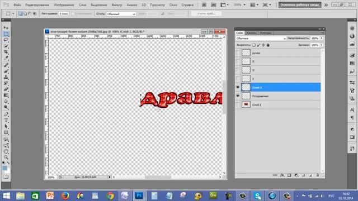The height and width of the screenshot is (201, 358).
Task: Select the Horizontal Type tool
Action: click(6, 120)
